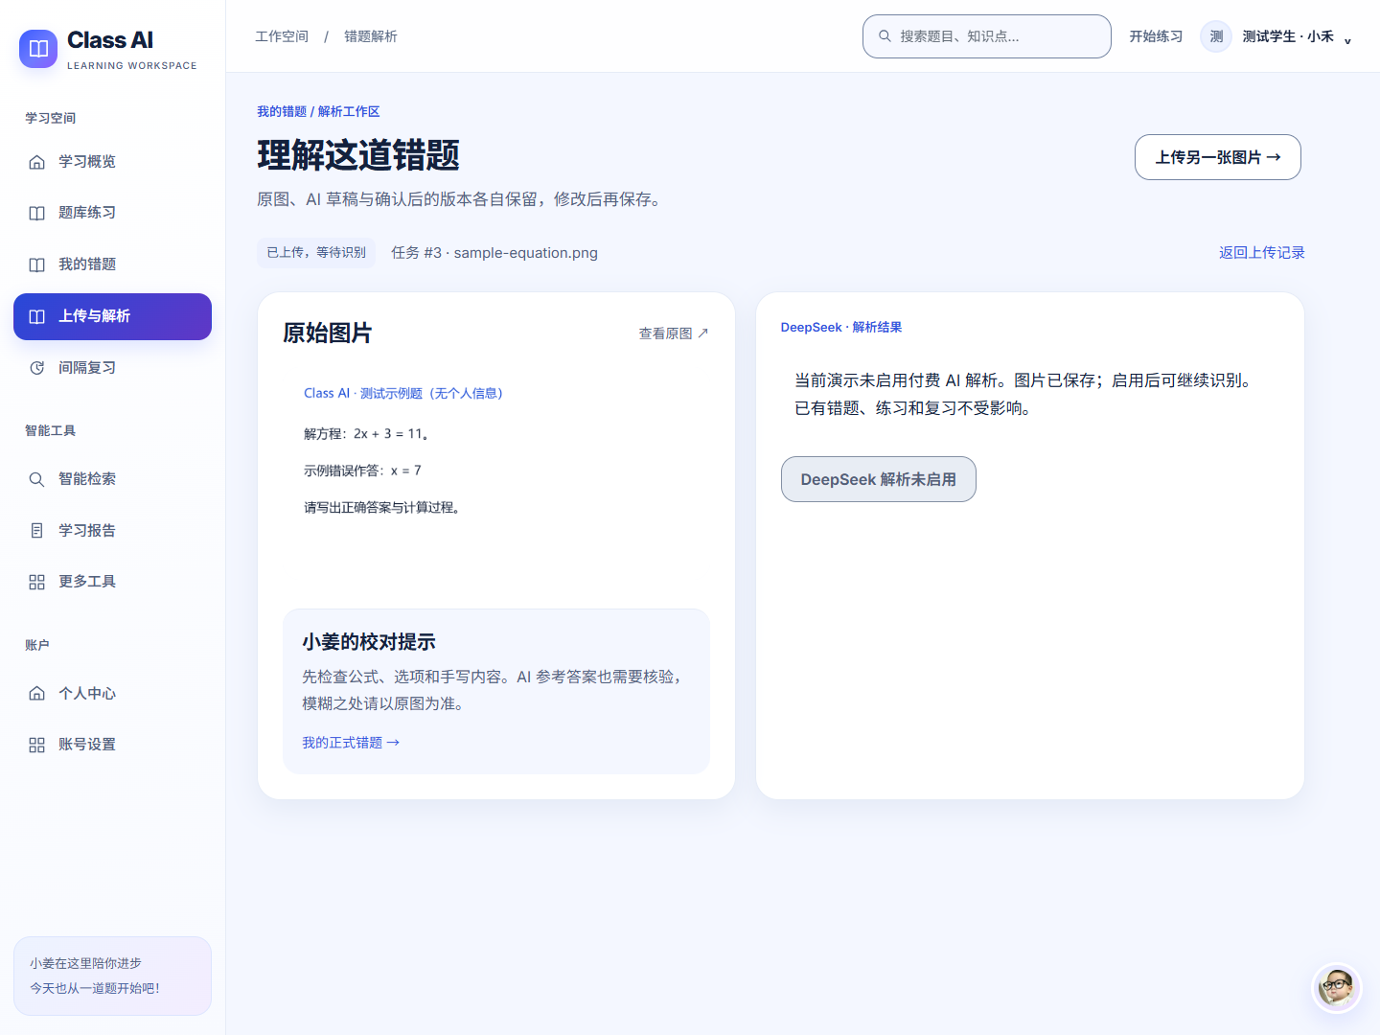Image resolution: width=1380 pixels, height=1035 pixels.
Task: Click the 解析工作区 breadcrumb text
Action: pos(349,112)
